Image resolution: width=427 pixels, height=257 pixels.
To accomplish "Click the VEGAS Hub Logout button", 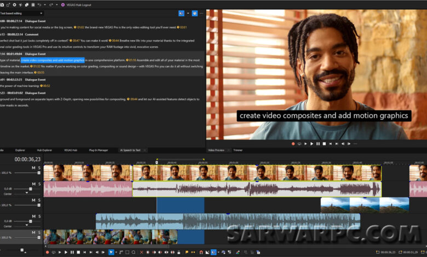I will [76, 5].
